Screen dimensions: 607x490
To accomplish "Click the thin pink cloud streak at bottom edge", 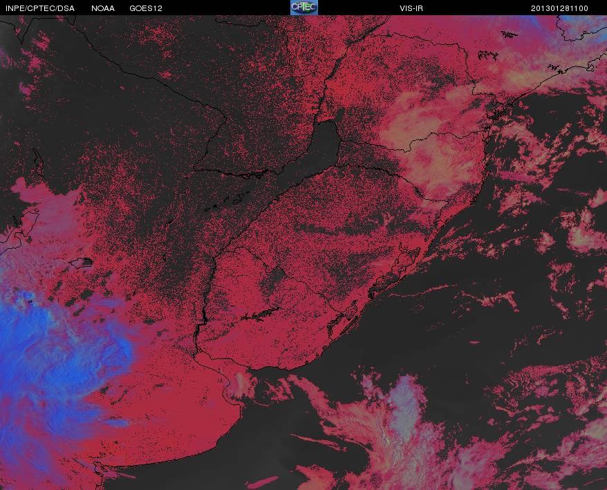I will 263,482.
